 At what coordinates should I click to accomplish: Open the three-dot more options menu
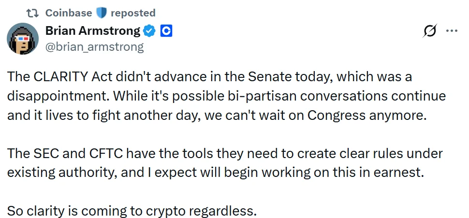tap(452, 30)
